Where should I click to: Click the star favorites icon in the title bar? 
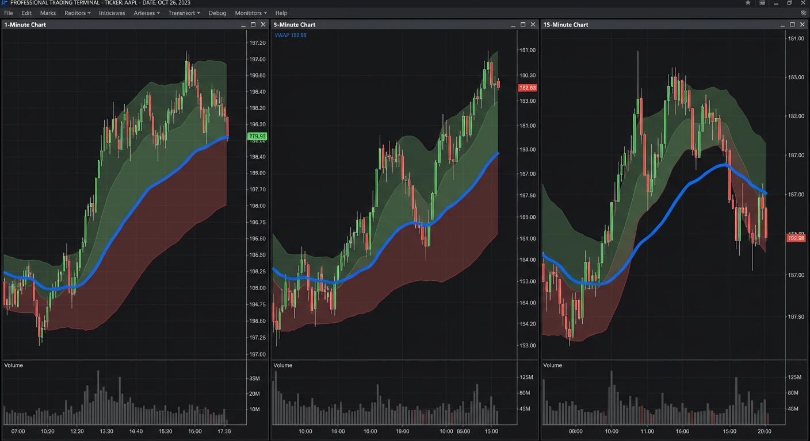click(748, 3)
